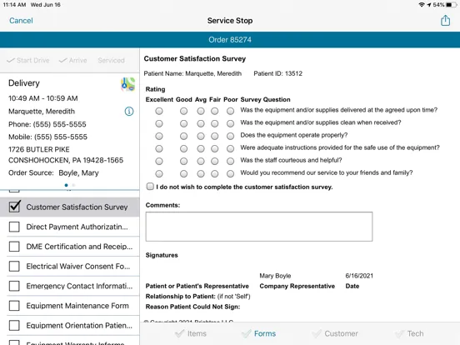Tap the share icon in top right
Viewport: 460px width, 345px height.
(445, 21)
